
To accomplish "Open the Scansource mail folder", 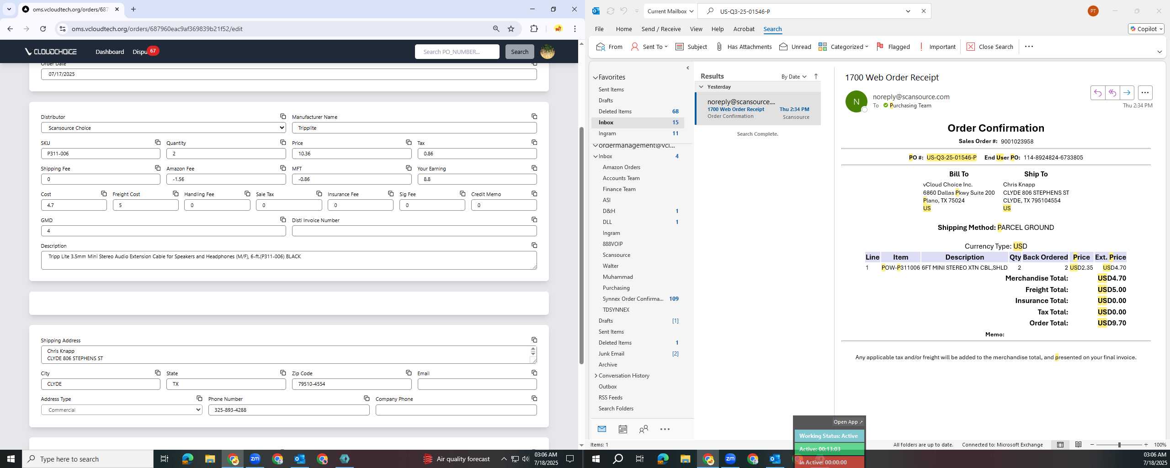I will [x=616, y=255].
